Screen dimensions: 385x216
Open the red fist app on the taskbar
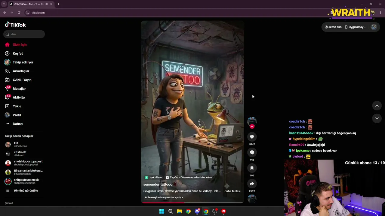tap(223, 211)
